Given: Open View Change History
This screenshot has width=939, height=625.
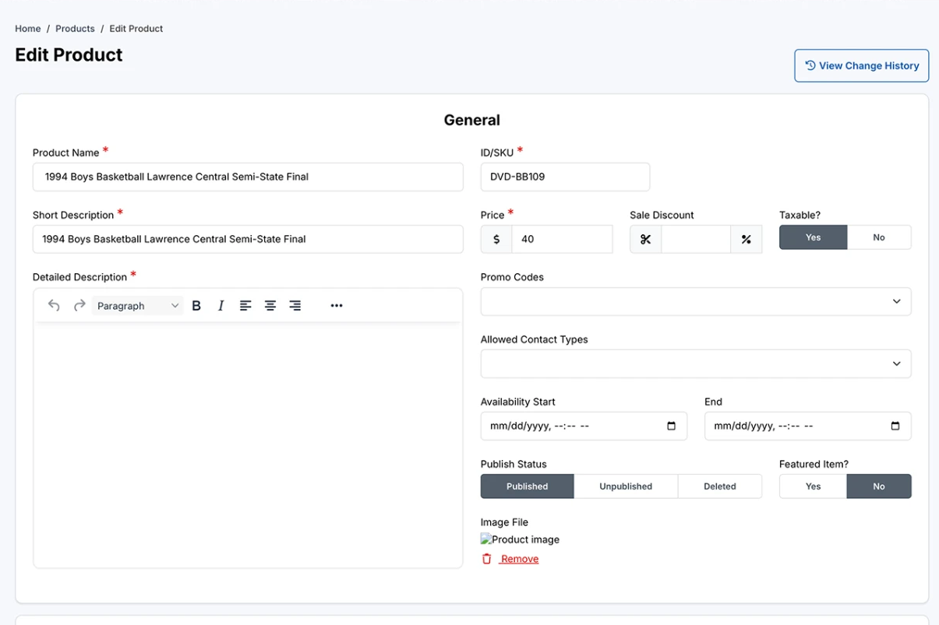Looking at the screenshot, I should [x=862, y=66].
